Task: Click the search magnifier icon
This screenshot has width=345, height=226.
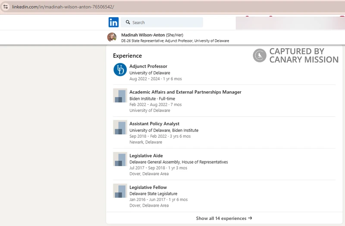Action: pos(128,22)
